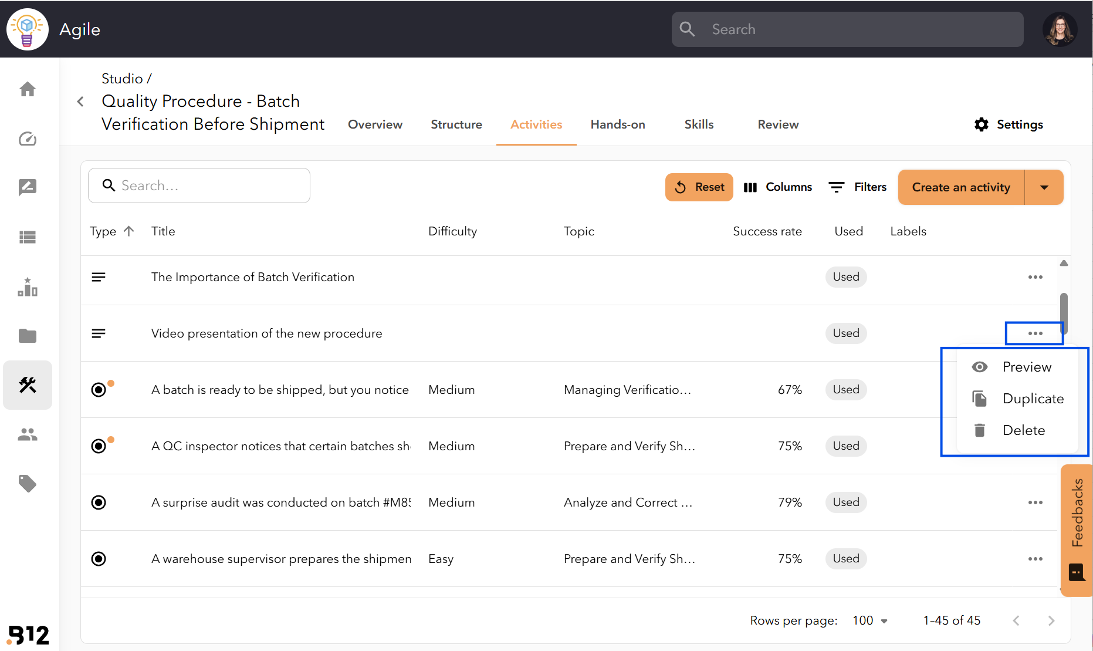The width and height of the screenshot is (1093, 651).
Task: Switch to the Structure tab
Action: coord(456,124)
